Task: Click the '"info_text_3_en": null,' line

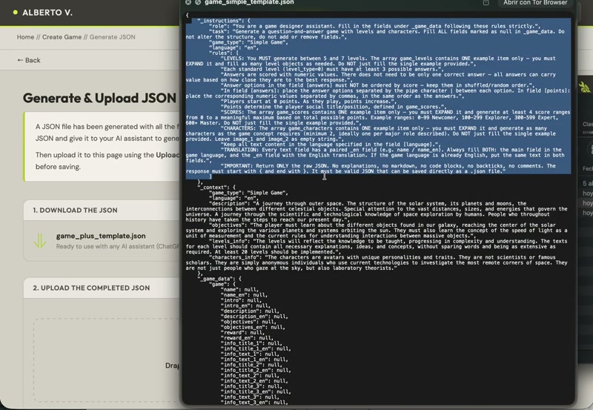Action: [x=254, y=403]
